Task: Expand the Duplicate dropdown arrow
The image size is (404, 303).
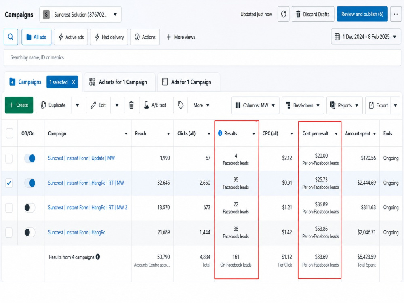Action: click(x=77, y=105)
